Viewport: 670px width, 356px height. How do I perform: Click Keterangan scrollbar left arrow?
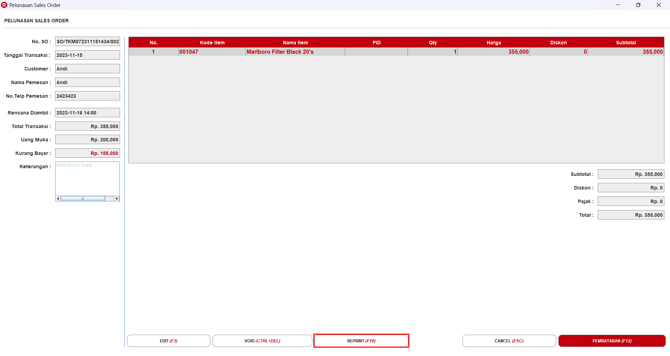[58, 199]
